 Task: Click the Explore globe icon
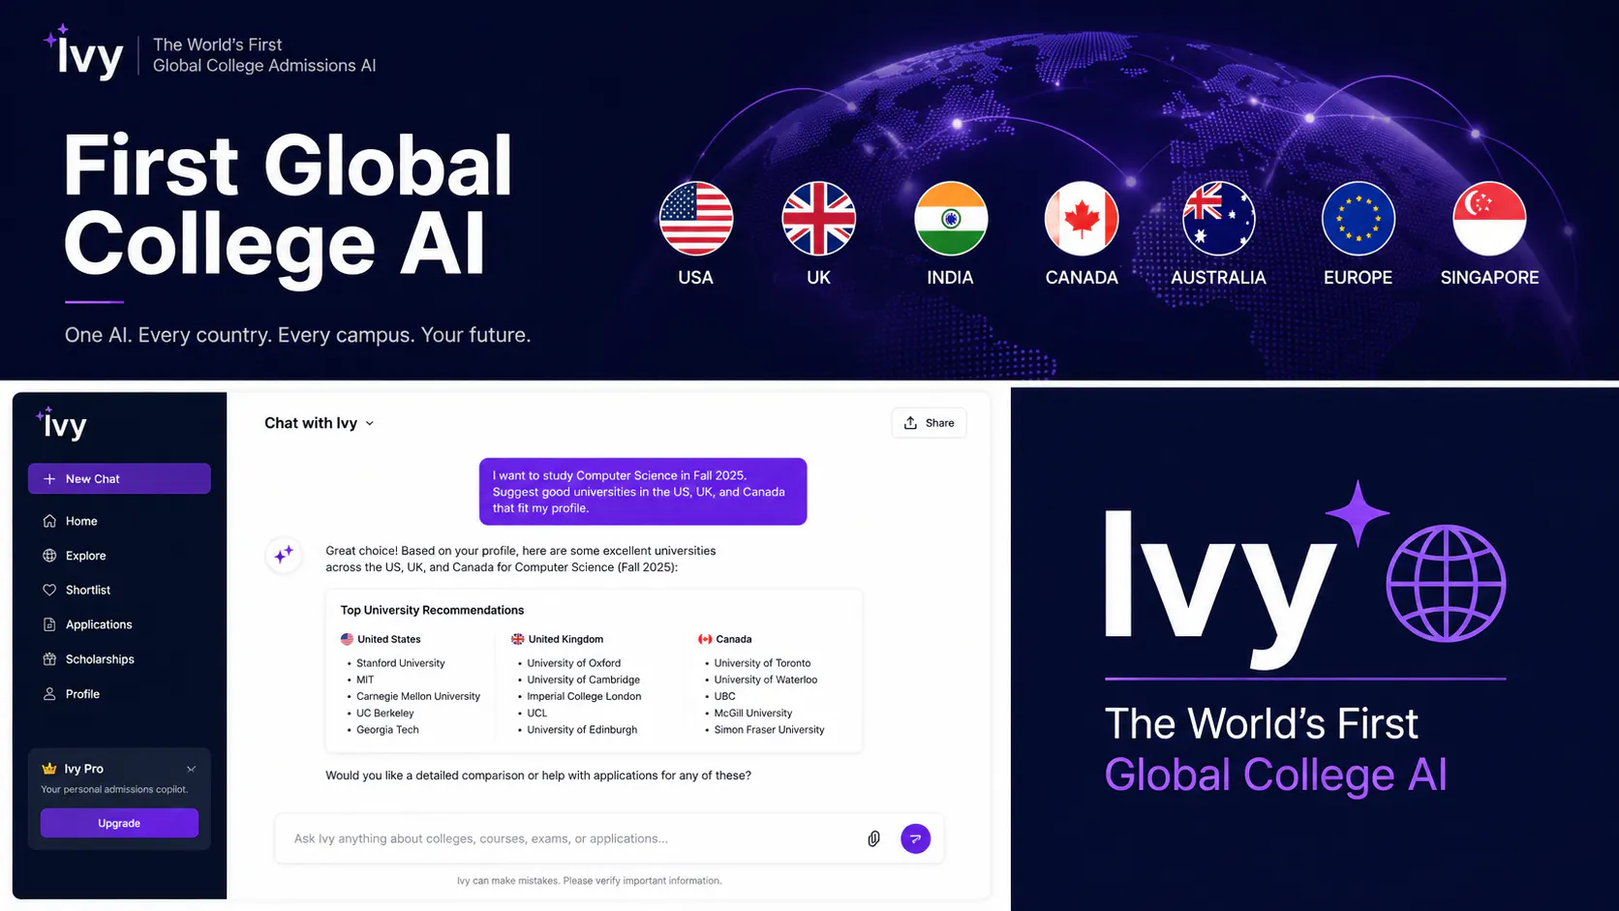[x=49, y=556]
